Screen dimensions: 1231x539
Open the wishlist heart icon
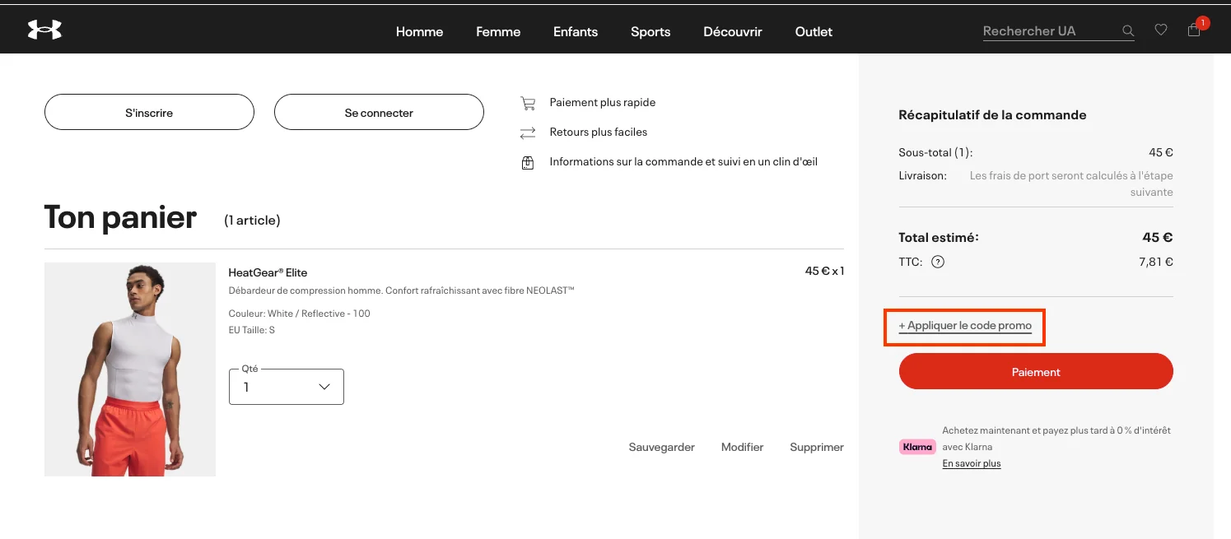coord(1161,30)
